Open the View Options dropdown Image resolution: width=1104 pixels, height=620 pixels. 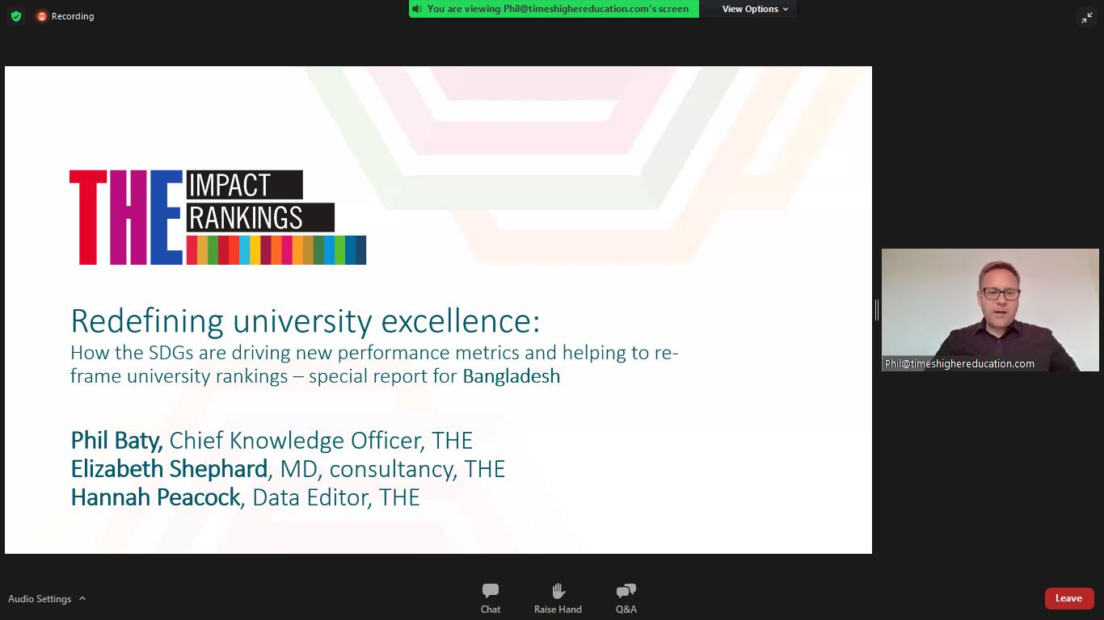click(755, 9)
